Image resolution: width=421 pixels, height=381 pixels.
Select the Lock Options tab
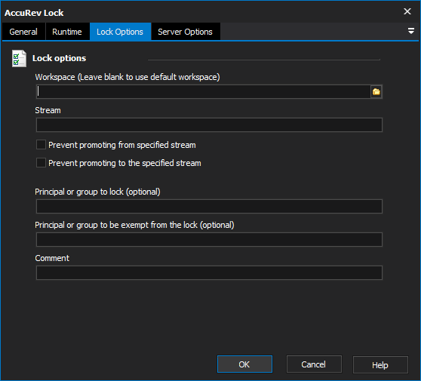point(120,32)
